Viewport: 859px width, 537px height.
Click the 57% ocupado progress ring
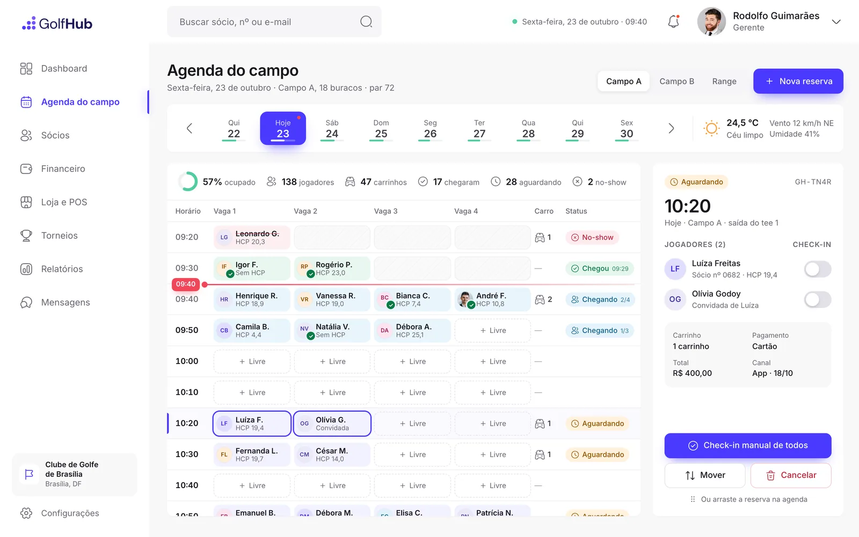[188, 182]
